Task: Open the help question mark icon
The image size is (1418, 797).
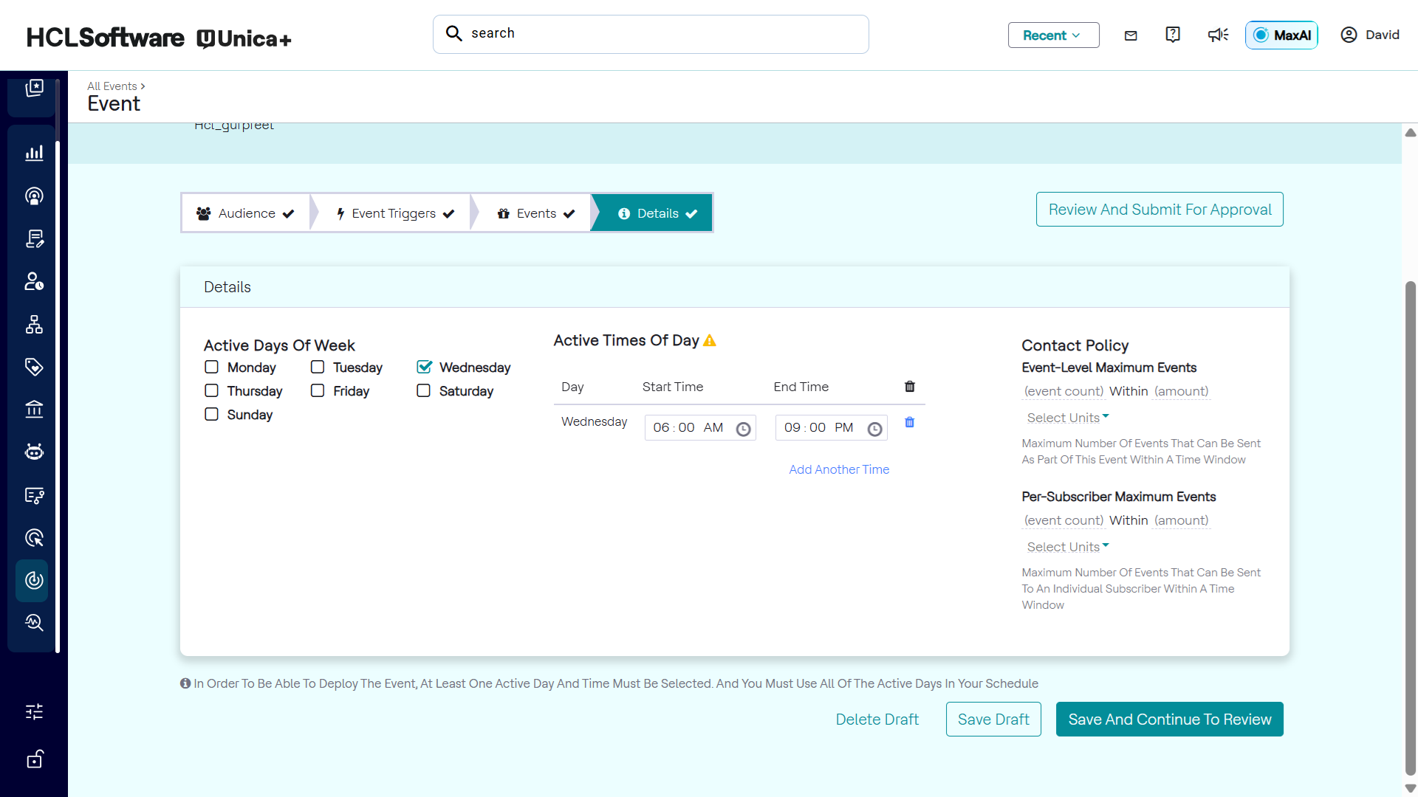Action: (x=1173, y=35)
